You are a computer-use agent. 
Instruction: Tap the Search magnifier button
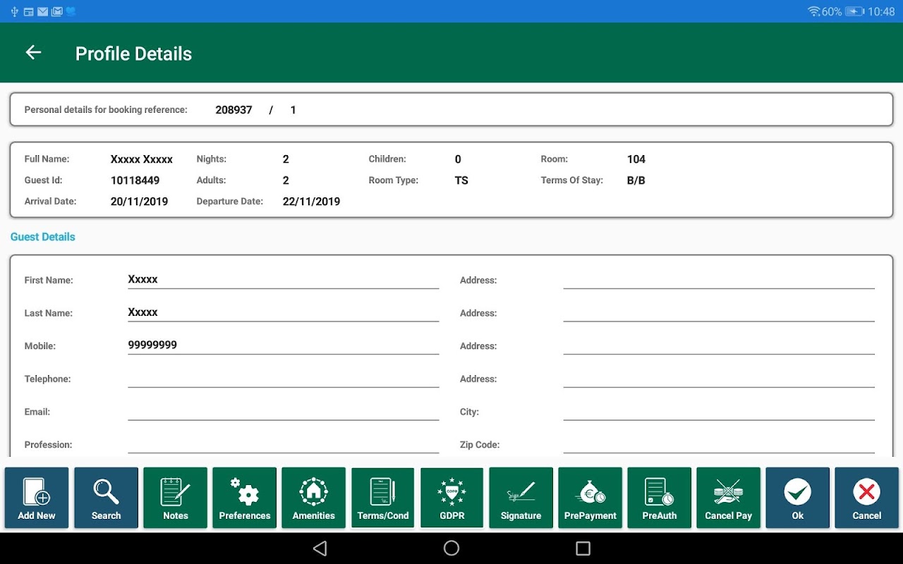[x=106, y=498]
